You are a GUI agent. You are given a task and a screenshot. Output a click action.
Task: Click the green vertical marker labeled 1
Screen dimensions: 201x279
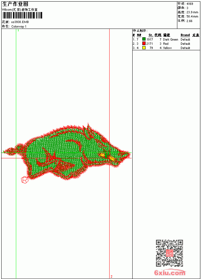(x=16, y=153)
